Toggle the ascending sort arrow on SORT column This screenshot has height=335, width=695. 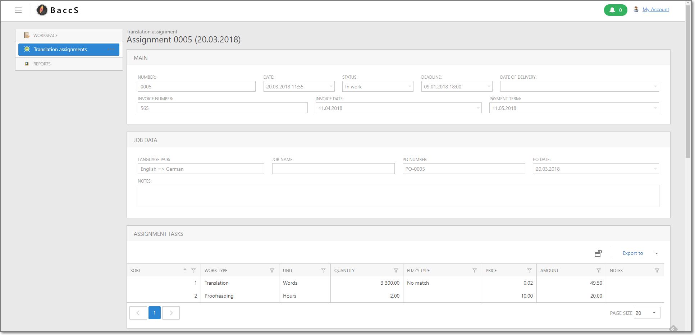(x=185, y=270)
